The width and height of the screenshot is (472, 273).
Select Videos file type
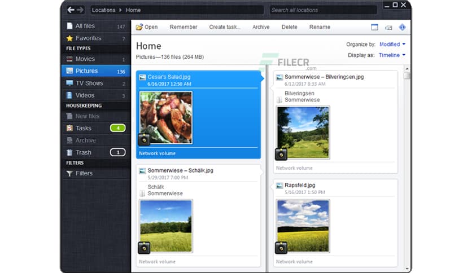pyautogui.click(x=96, y=95)
